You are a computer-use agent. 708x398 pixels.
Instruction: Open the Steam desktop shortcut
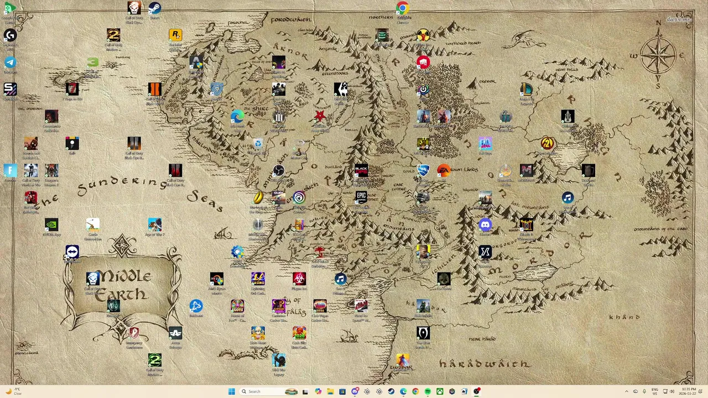click(x=155, y=8)
